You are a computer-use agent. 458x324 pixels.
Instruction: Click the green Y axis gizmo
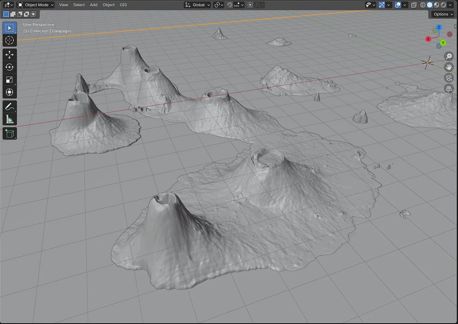(443, 43)
